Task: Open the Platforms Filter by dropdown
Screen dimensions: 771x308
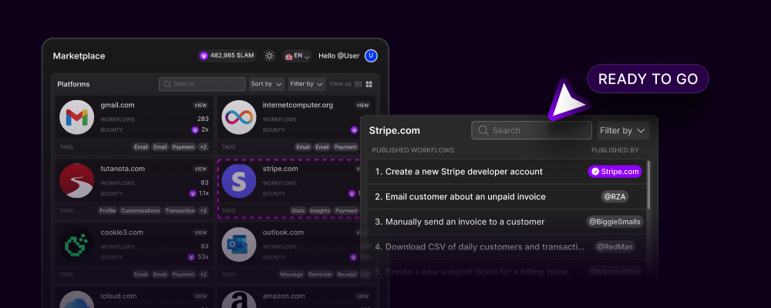Action: tap(307, 84)
